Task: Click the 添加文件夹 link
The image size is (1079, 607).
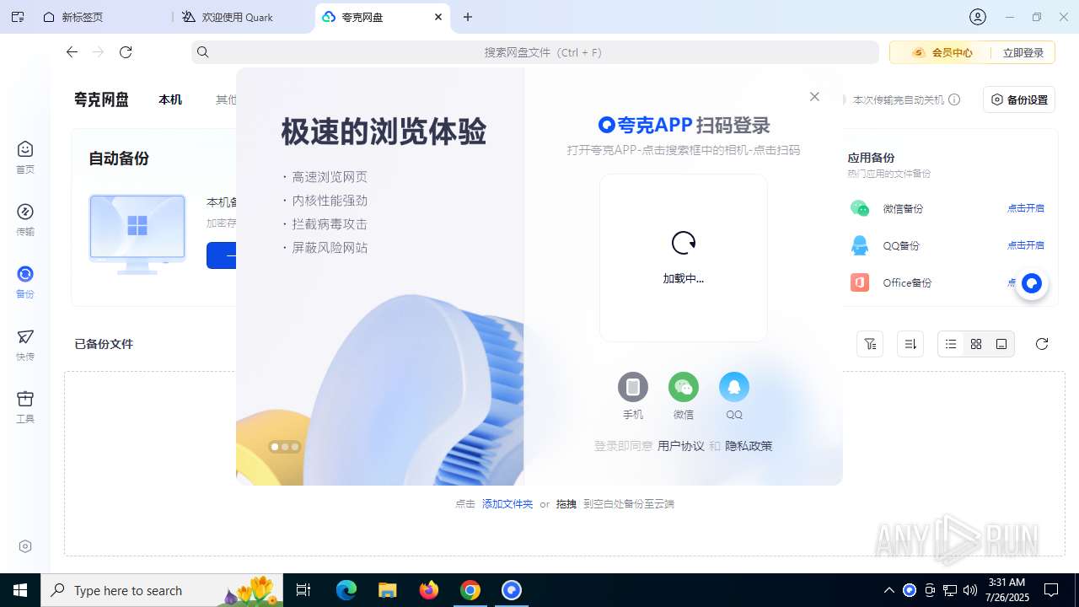Action: coord(507,504)
